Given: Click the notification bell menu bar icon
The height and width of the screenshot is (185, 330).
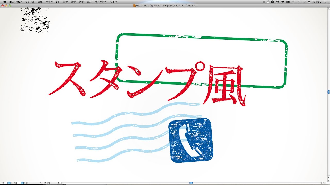Looking at the screenshot, I should (x=264, y=2).
